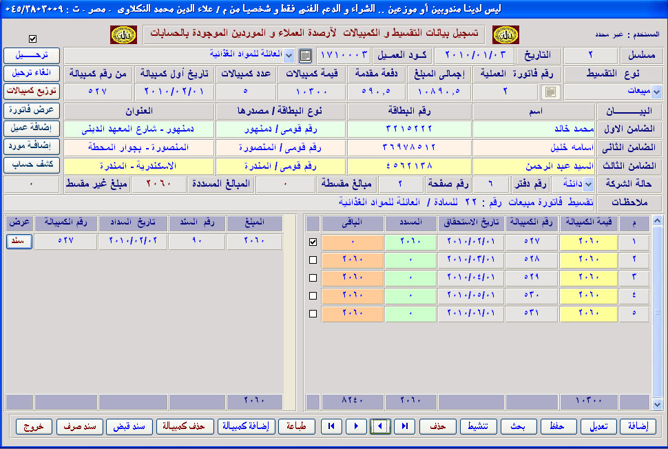
Task: Jump to last record with ▶| button
Action: [404, 426]
